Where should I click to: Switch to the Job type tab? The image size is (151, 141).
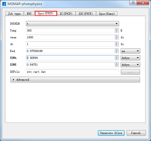[x=14, y=14]
